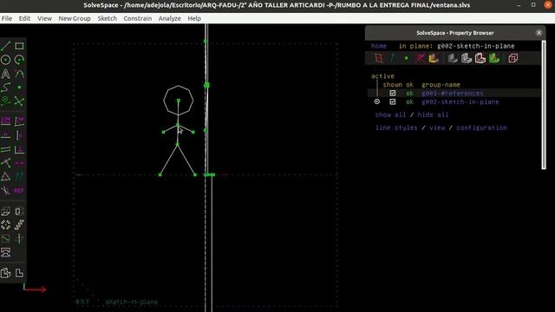Open the line styles link
Screen dimensions: 555x312
tap(396, 127)
